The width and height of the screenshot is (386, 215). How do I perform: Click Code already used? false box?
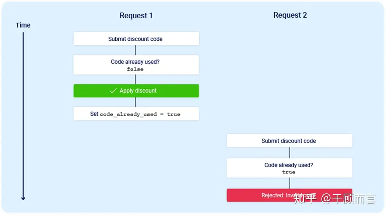point(136,65)
